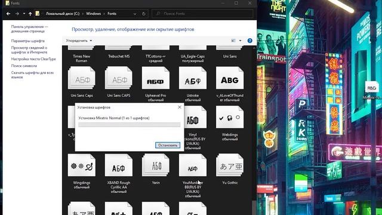
Task: Open the Uni Sans Caps font icon
Action: click(x=82, y=78)
